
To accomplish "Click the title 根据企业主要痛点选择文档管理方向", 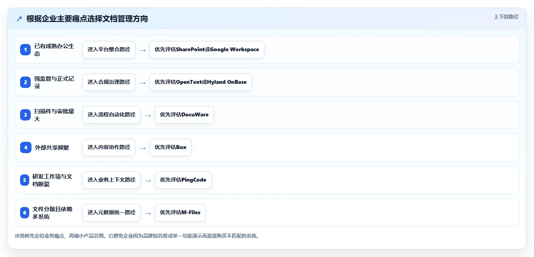I will click(x=87, y=19).
